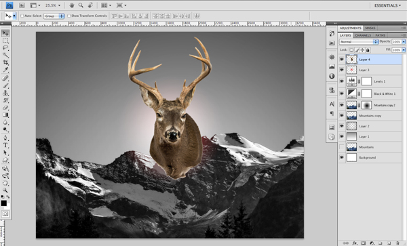Viewport: 407px width, 246px height.
Task: Select the Lasso tool
Action: click(x=5, y=48)
